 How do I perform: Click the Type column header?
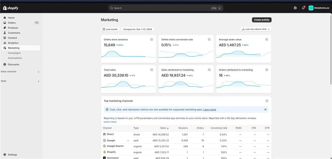point(136,128)
